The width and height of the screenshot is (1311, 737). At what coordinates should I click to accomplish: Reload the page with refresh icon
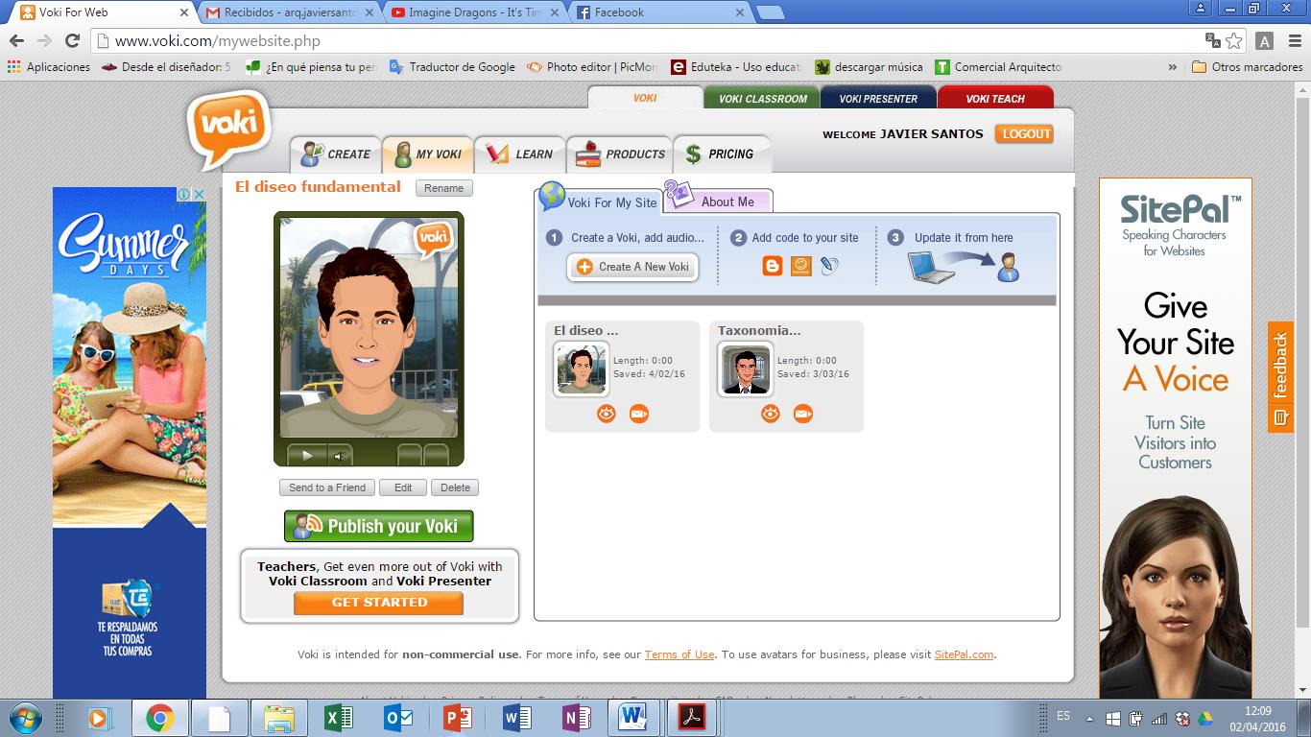point(72,40)
